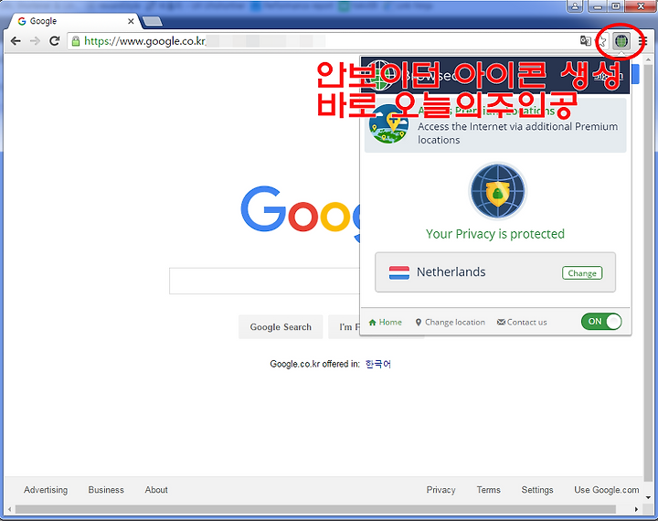This screenshot has width=658, height=521.
Task: Go to Home in Browsec popup
Action: (386, 322)
